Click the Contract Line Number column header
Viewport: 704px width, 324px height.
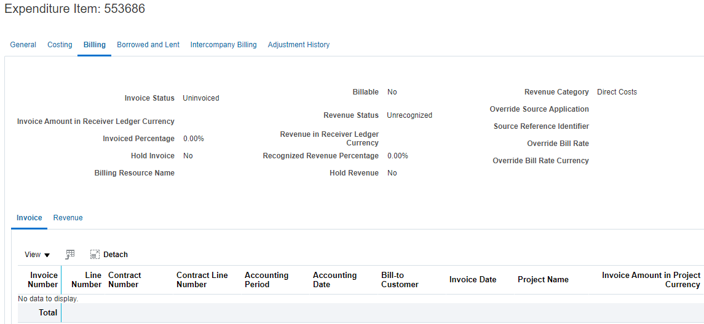(x=202, y=280)
